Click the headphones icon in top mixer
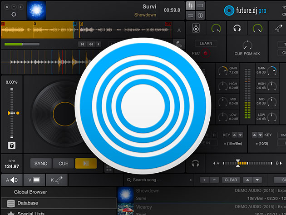 237,28
